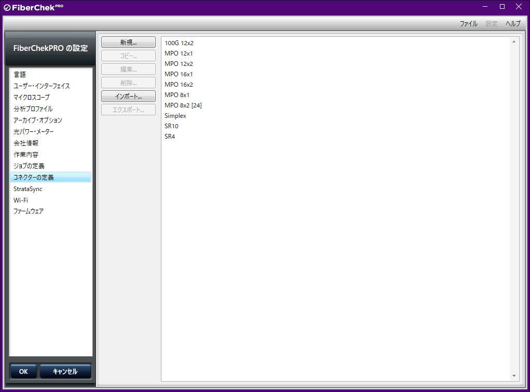Choose MPO 12x2 from the list
The width and height of the screenshot is (530, 392).
(179, 64)
